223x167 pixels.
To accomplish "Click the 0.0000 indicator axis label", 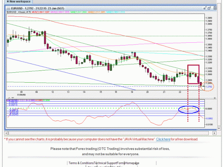I will (209, 109).
